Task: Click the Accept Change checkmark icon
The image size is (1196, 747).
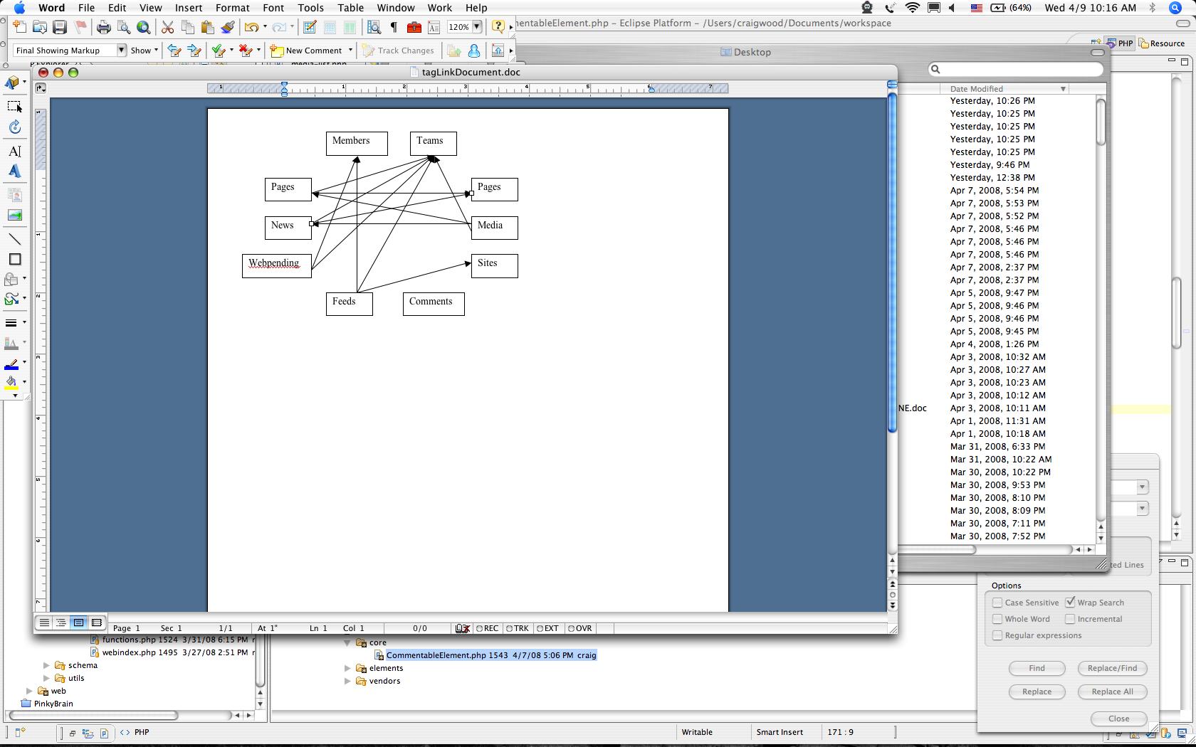Action: 219,51
